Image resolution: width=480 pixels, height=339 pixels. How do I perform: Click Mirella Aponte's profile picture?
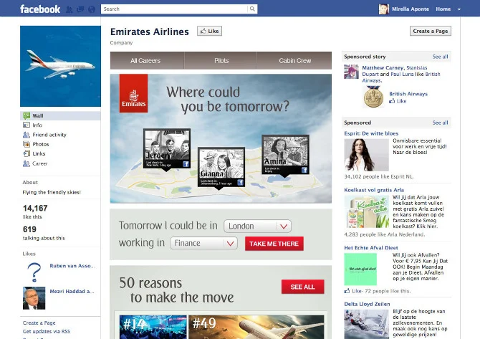pos(383,9)
